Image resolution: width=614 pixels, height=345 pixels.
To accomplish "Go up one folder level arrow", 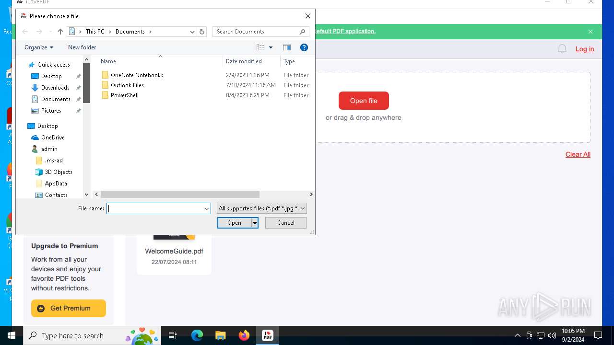I will [x=60, y=32].
